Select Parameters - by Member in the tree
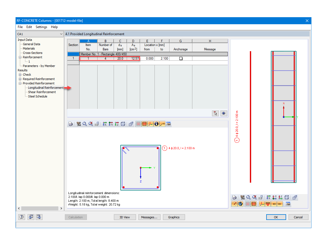This screenshot has height=245, width=327. [x=39, y=66]
